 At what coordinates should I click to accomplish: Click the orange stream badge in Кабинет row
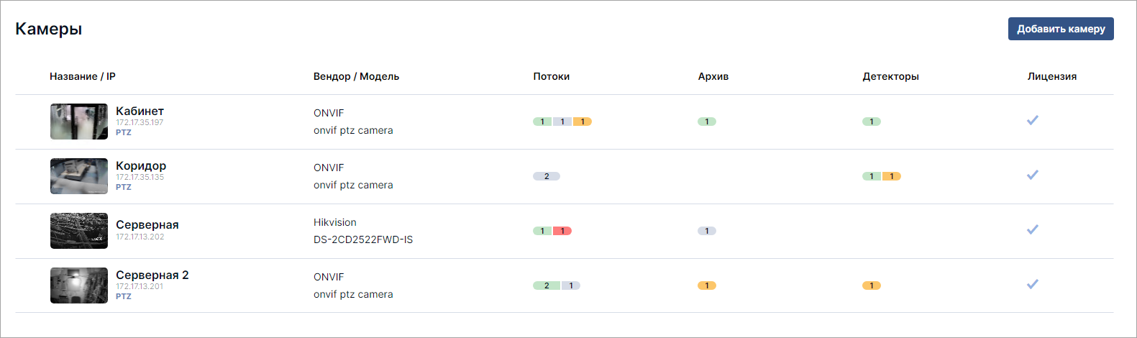click(583, 122)
